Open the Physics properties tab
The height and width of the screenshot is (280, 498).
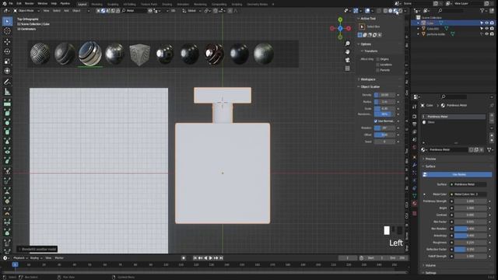tap(415, 180)
